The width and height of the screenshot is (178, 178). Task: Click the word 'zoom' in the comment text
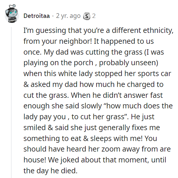[x=111, y=149]
